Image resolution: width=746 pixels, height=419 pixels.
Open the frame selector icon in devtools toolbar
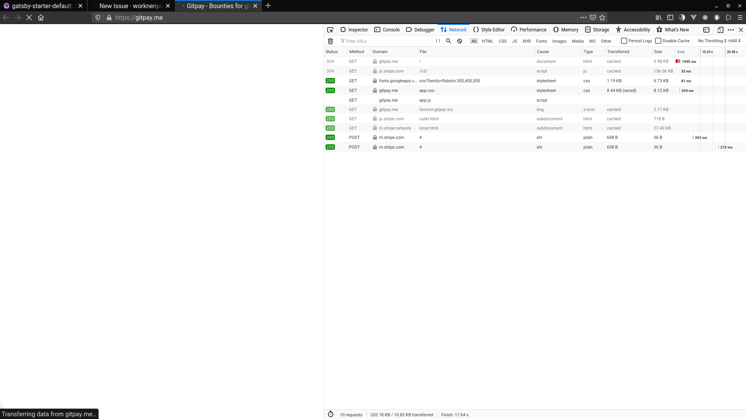tap(706, 30)
